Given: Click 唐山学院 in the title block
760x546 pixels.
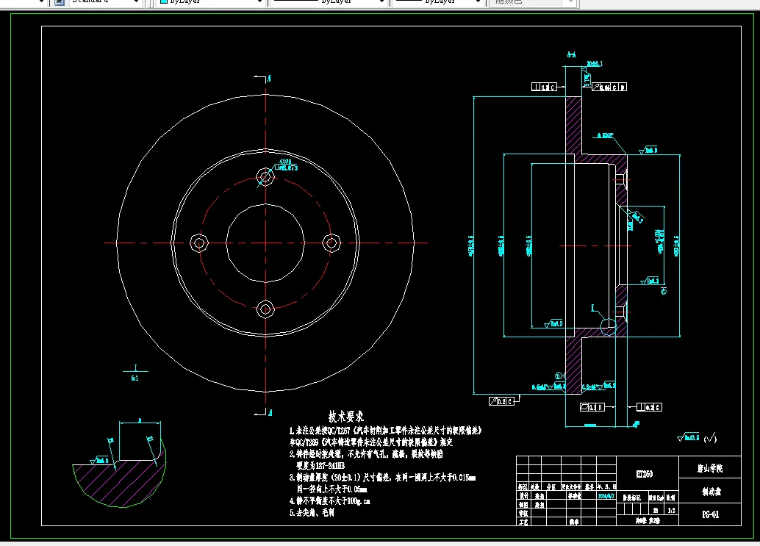Looking at the screenshot, I should [710, 468].
